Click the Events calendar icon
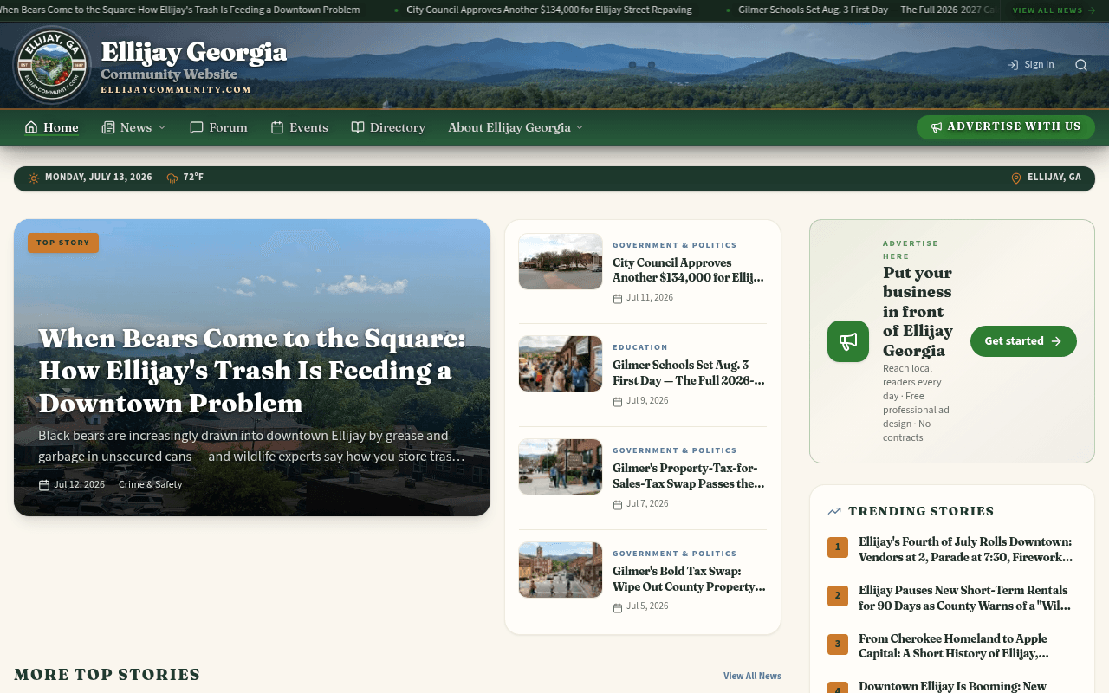Image resolution: width=1109 pixels, height=693 pixels. click(x=277, y=127)
